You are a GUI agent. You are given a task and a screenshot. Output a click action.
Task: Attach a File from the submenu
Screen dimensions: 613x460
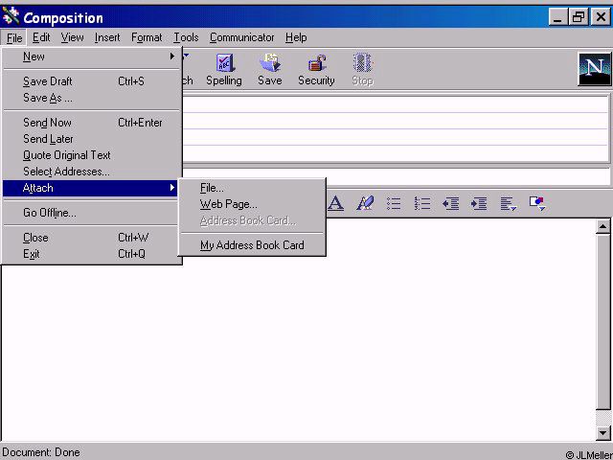pos(252,188)
